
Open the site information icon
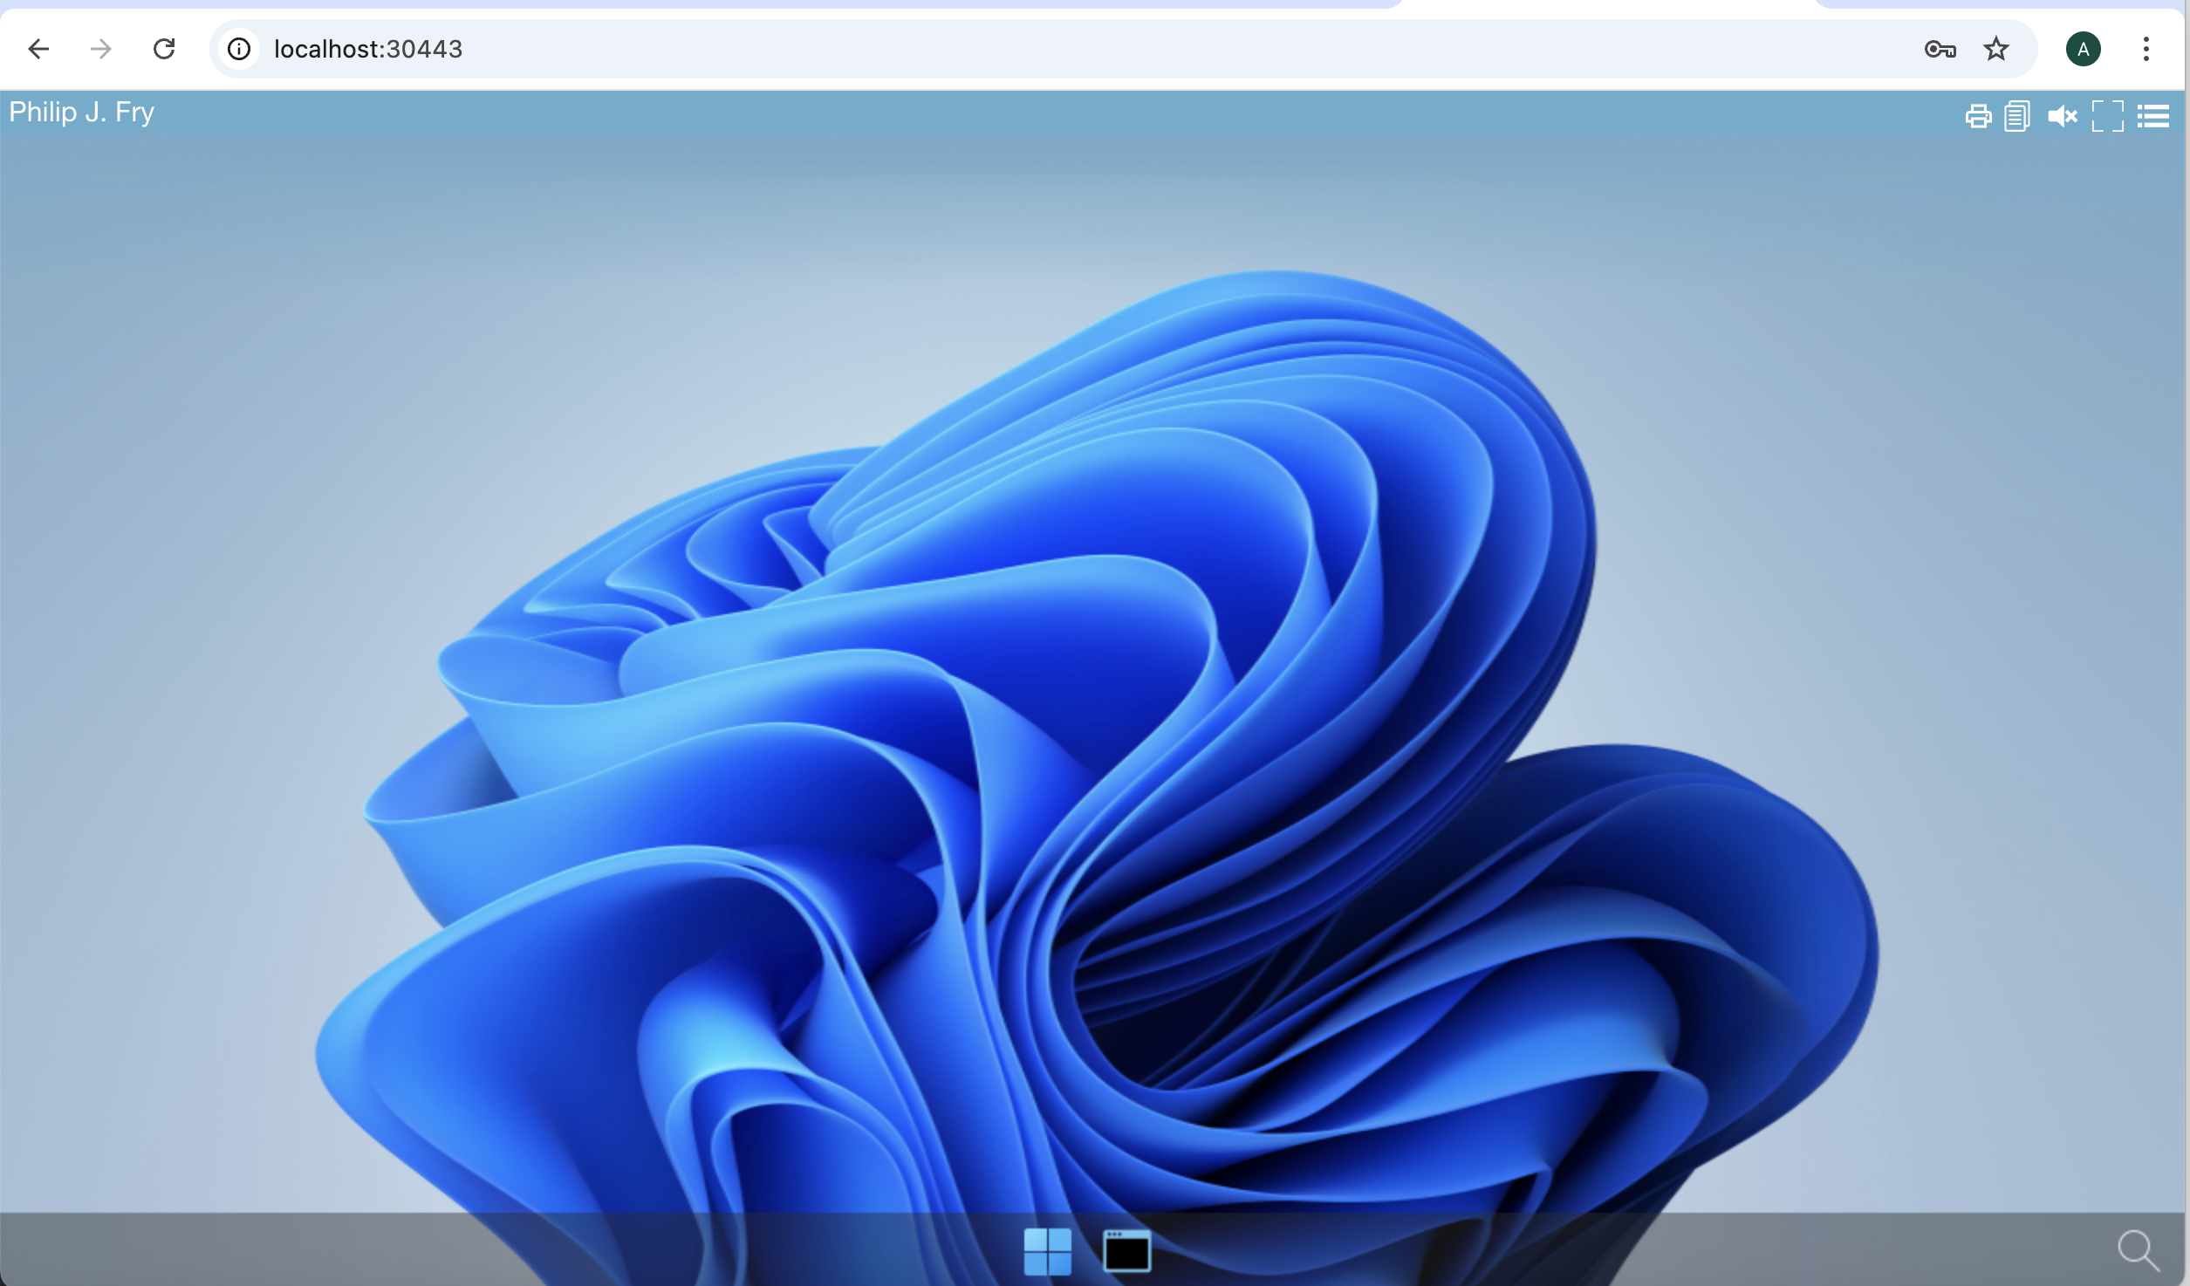237,49
